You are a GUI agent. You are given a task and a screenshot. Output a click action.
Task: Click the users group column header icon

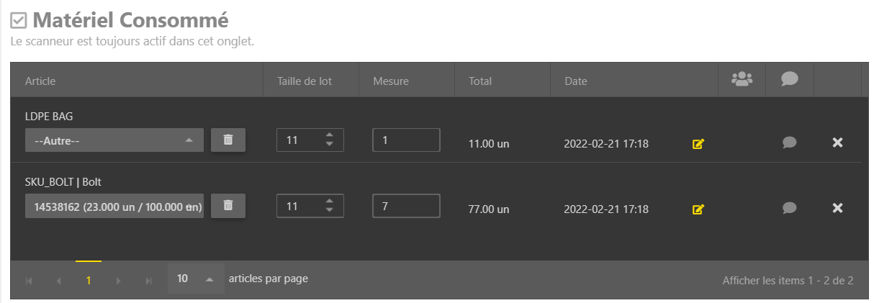coord(742,79)
